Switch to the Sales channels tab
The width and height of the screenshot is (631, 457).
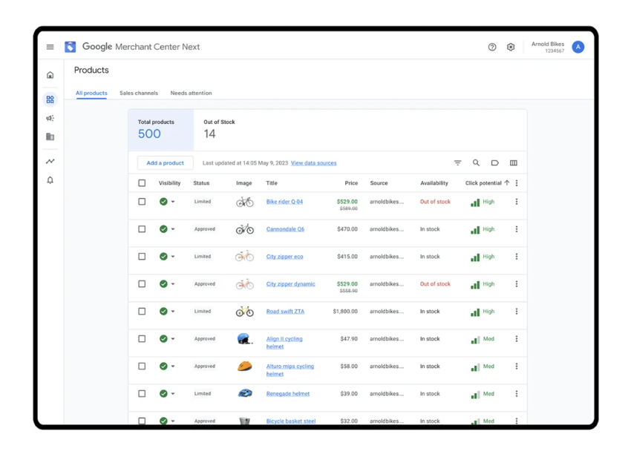(139, 93)
